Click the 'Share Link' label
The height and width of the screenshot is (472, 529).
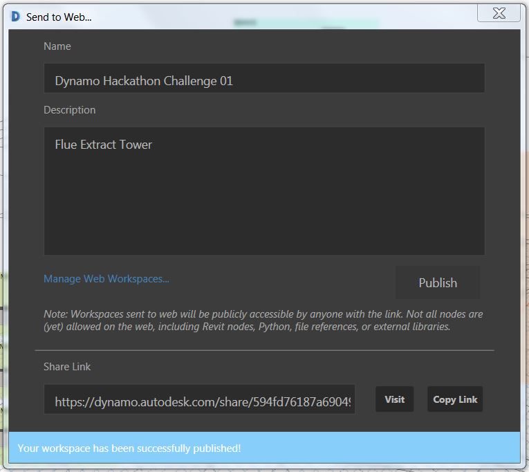(x=67, y=367)
